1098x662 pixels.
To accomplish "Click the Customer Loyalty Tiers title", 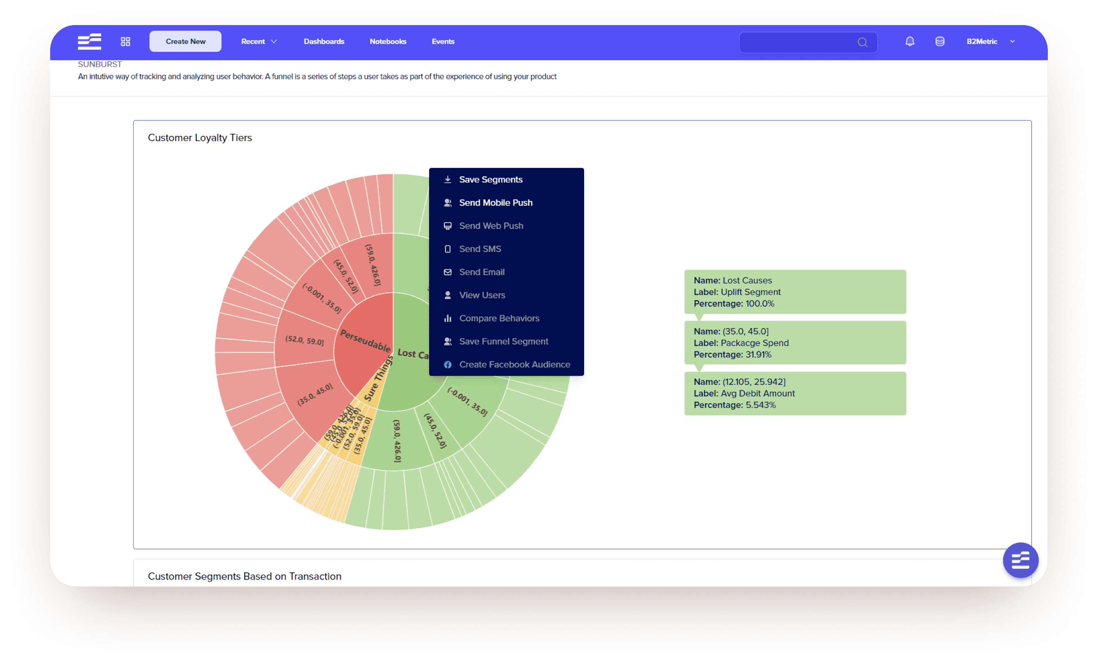I will point(199,137).
